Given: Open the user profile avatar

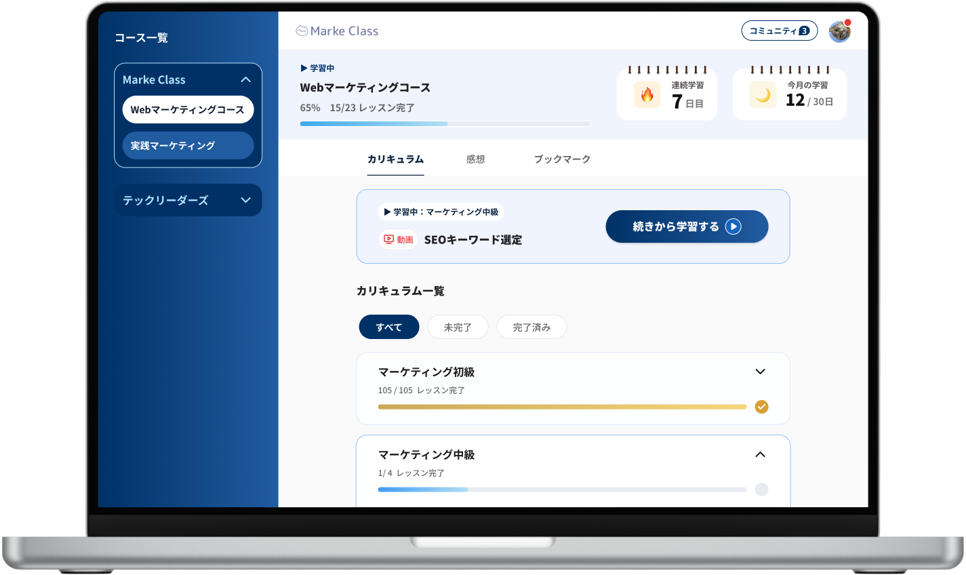Looking at the screenshot, I should (x=839, y=31).
